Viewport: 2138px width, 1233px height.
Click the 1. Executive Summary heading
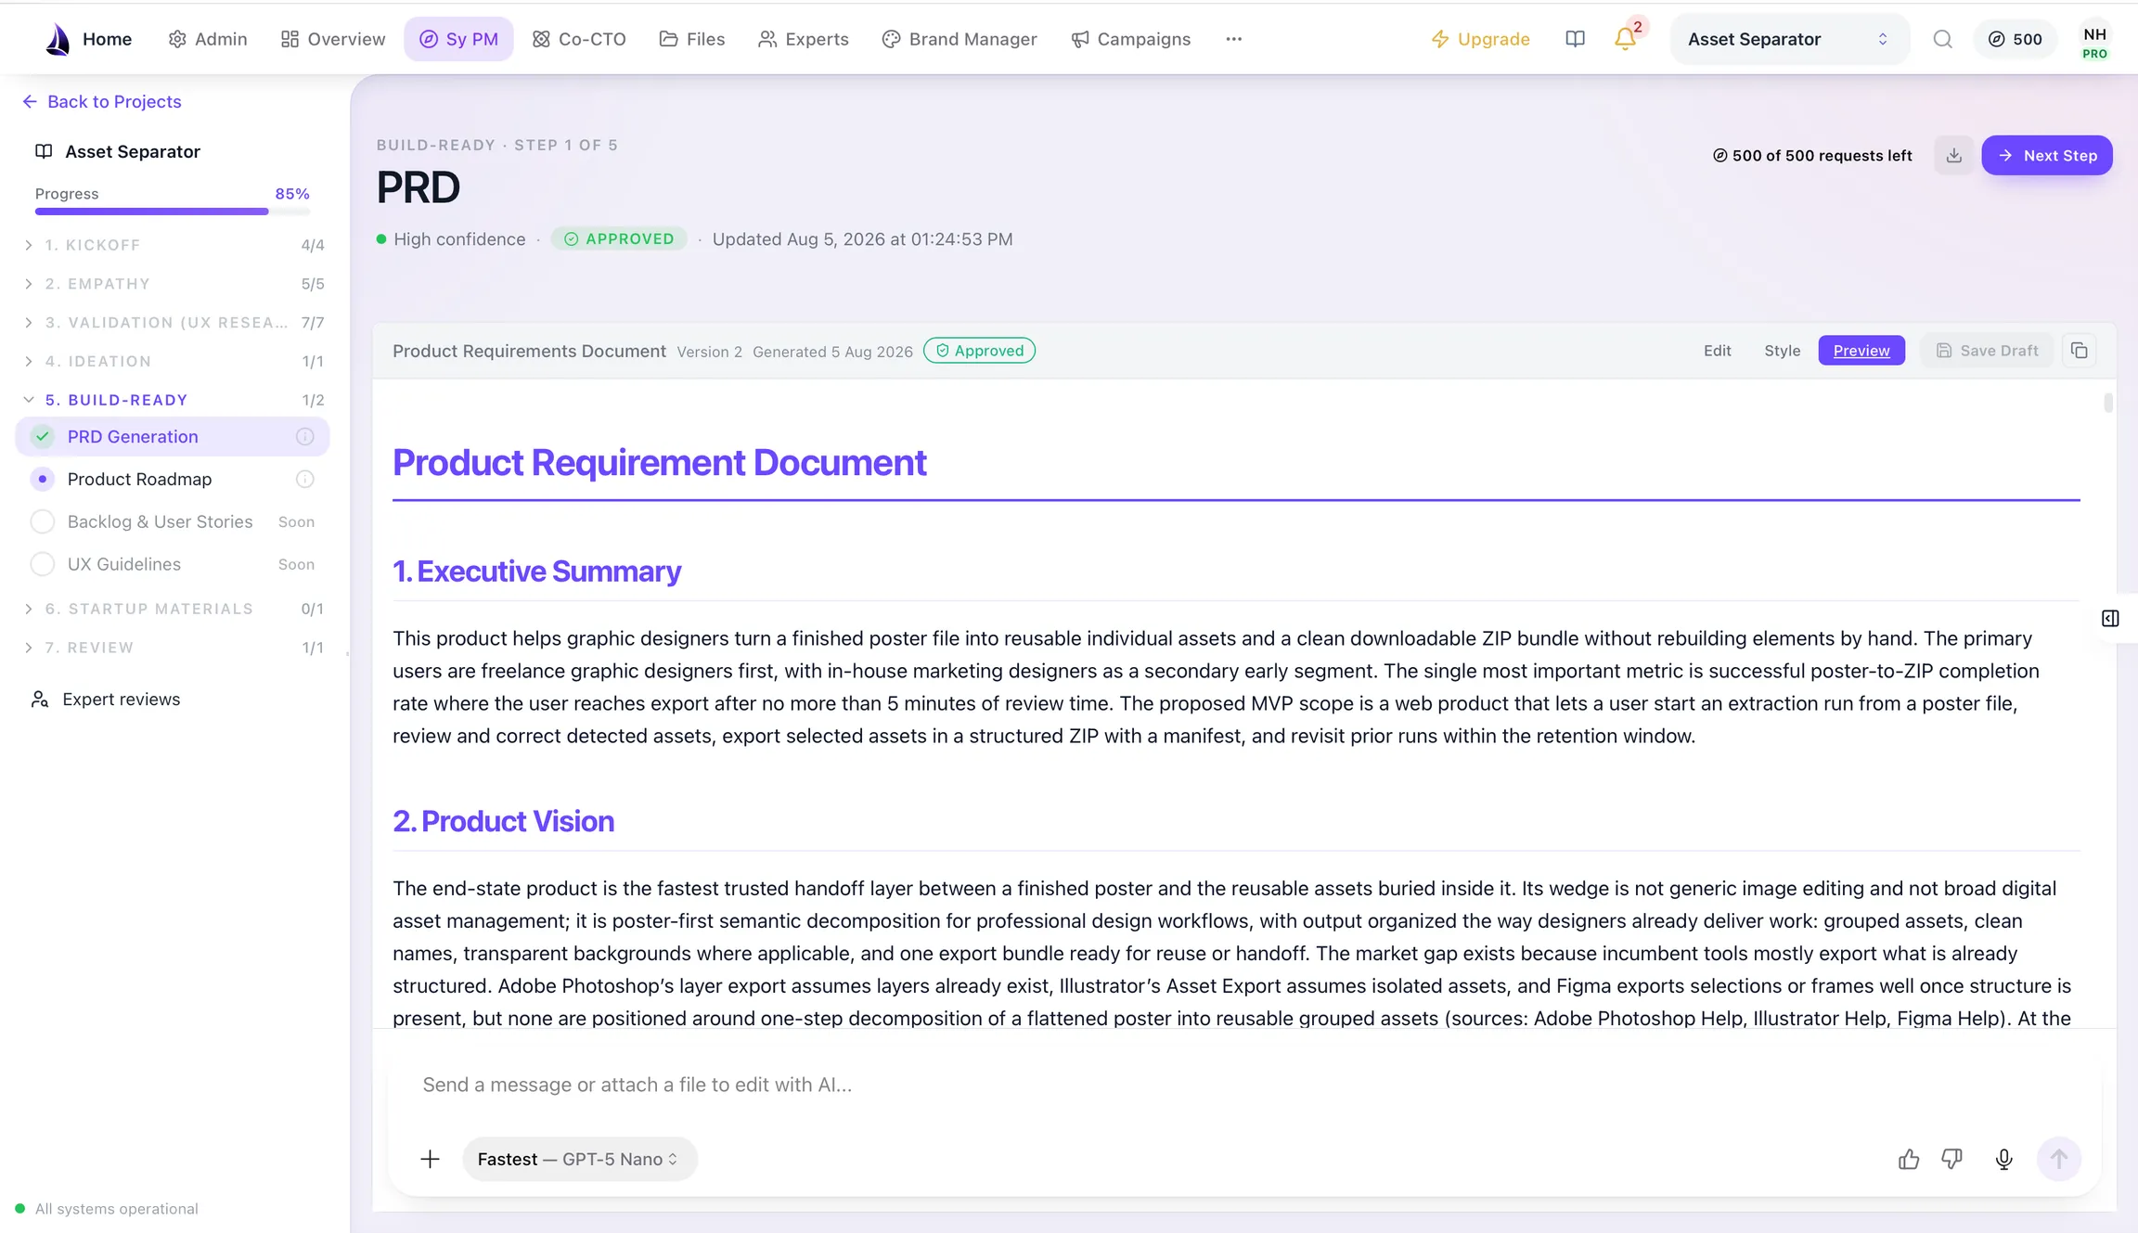pyautogui.click(x=536, y=572)
